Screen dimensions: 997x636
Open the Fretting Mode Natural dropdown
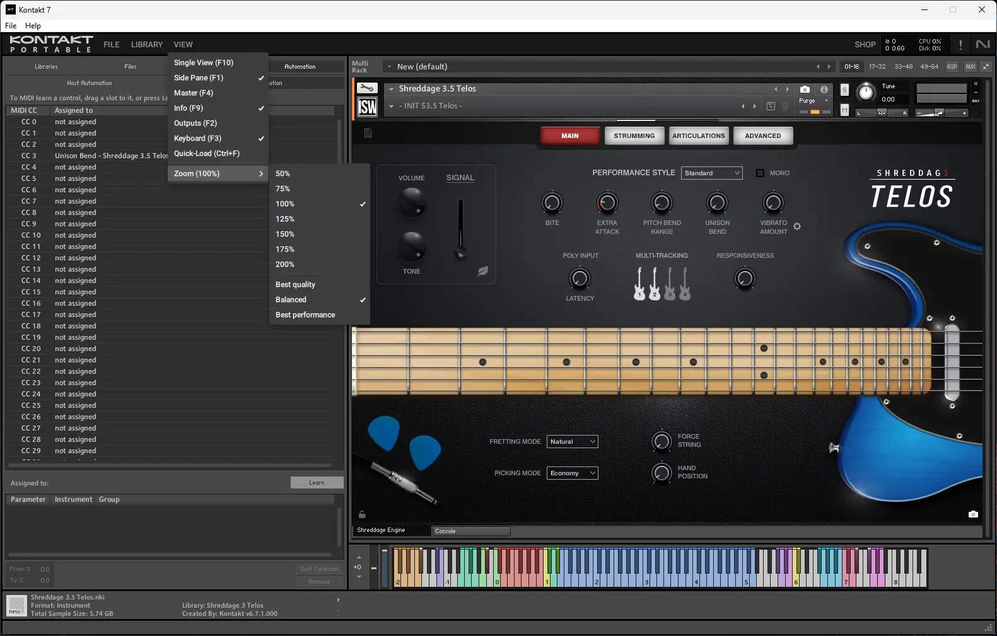coord(572,441)
